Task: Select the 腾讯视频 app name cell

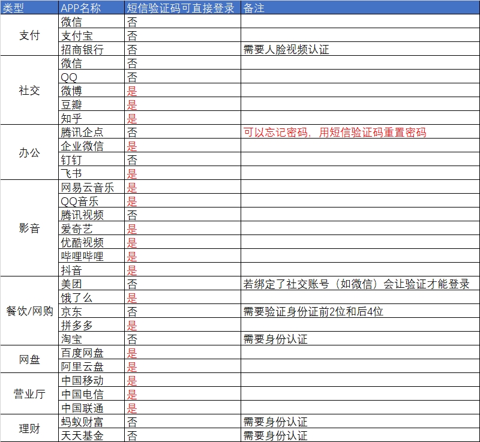Action: tap(92, 214)
